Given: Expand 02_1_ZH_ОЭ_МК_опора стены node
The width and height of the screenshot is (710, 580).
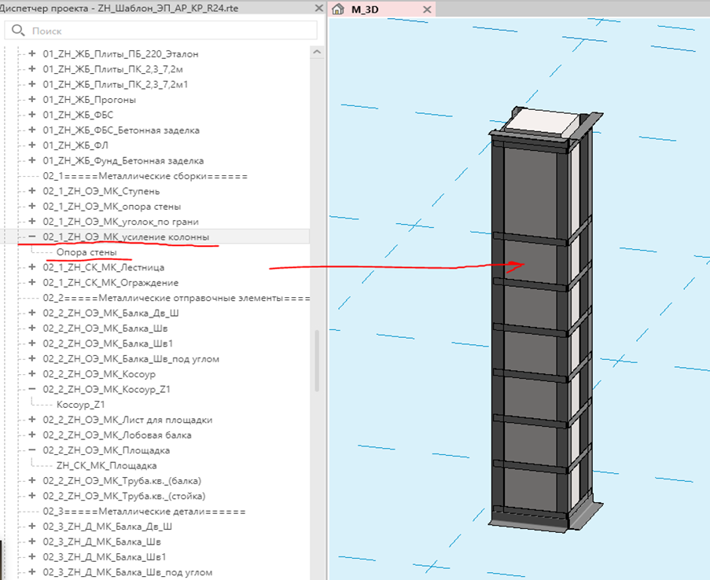Looking at the screenshot, I should tap(32, 206).
